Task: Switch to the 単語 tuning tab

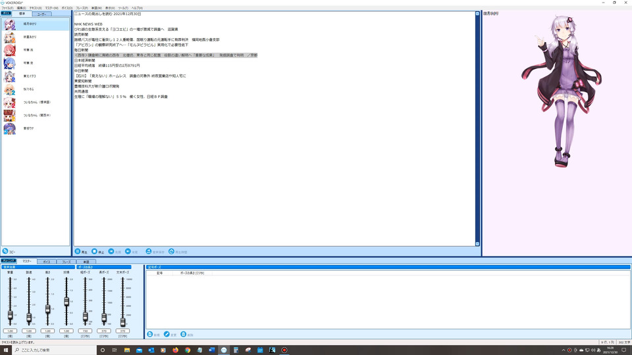Action: (x=86, y=262)
